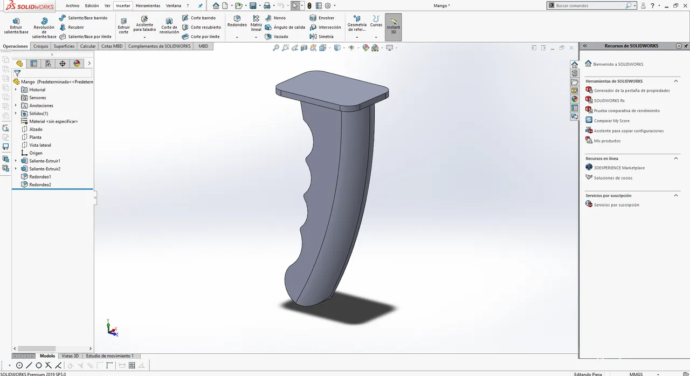This screenshot has width=690, height=376.
Task: Open the SOLIDWORKS Rx link
Action: [609, 100]
